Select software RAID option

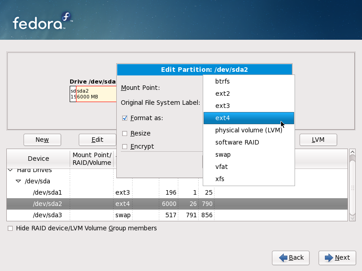[x=237, y=142]
